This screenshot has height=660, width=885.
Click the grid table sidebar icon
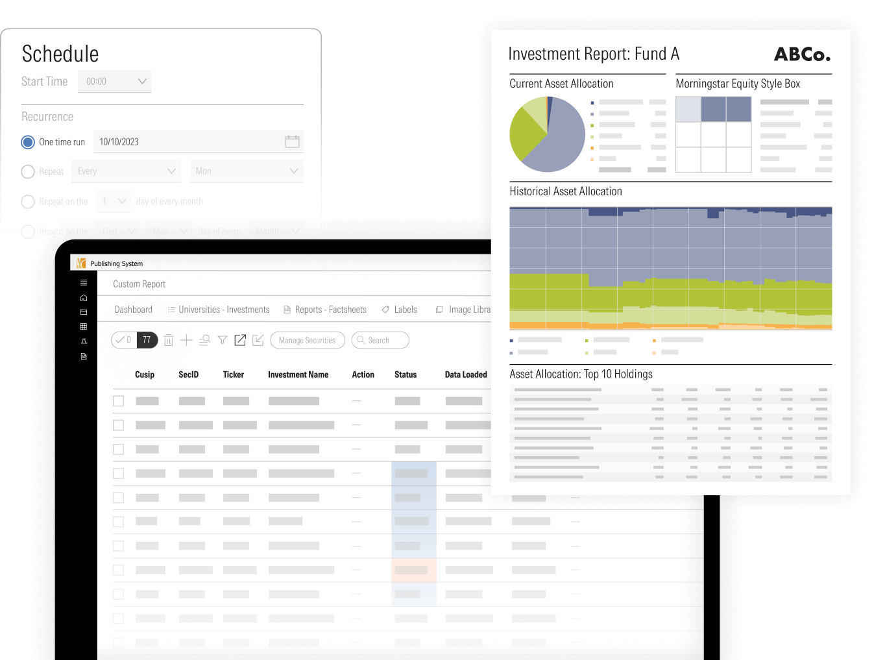point(84,326)
